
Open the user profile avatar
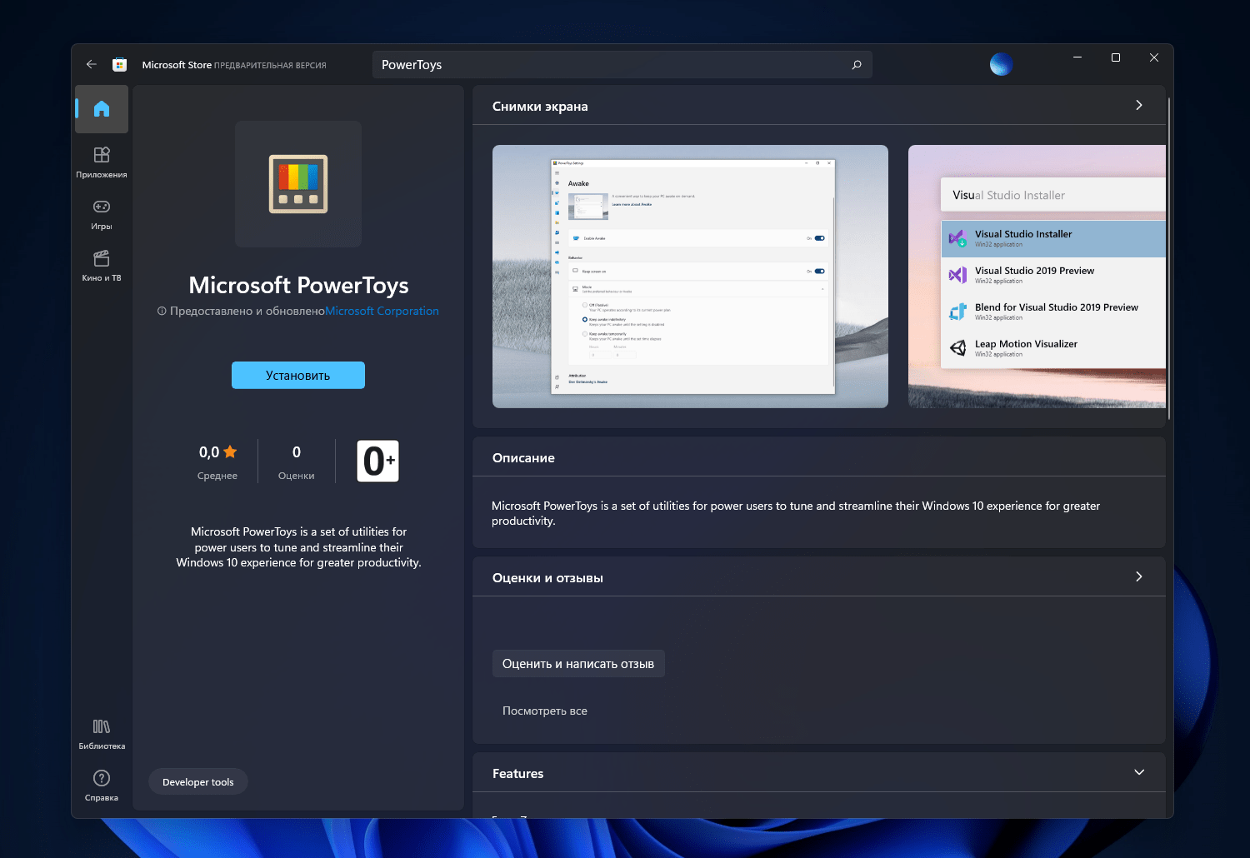(x=1001, y=64)
